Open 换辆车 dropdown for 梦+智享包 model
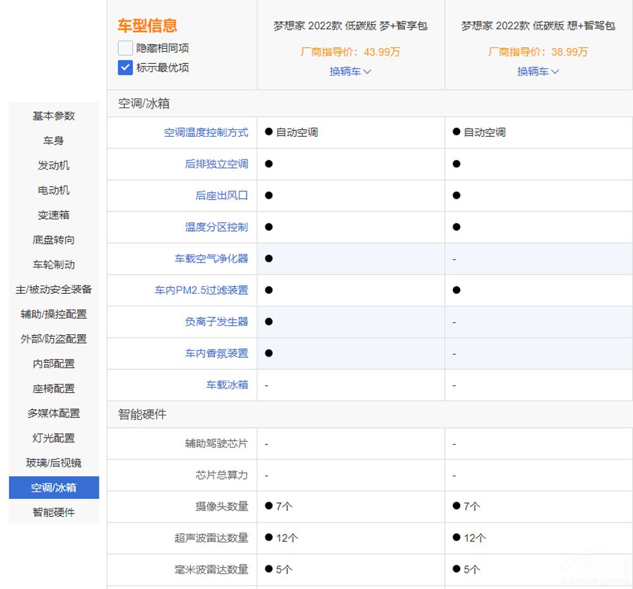 pos(350,72)
